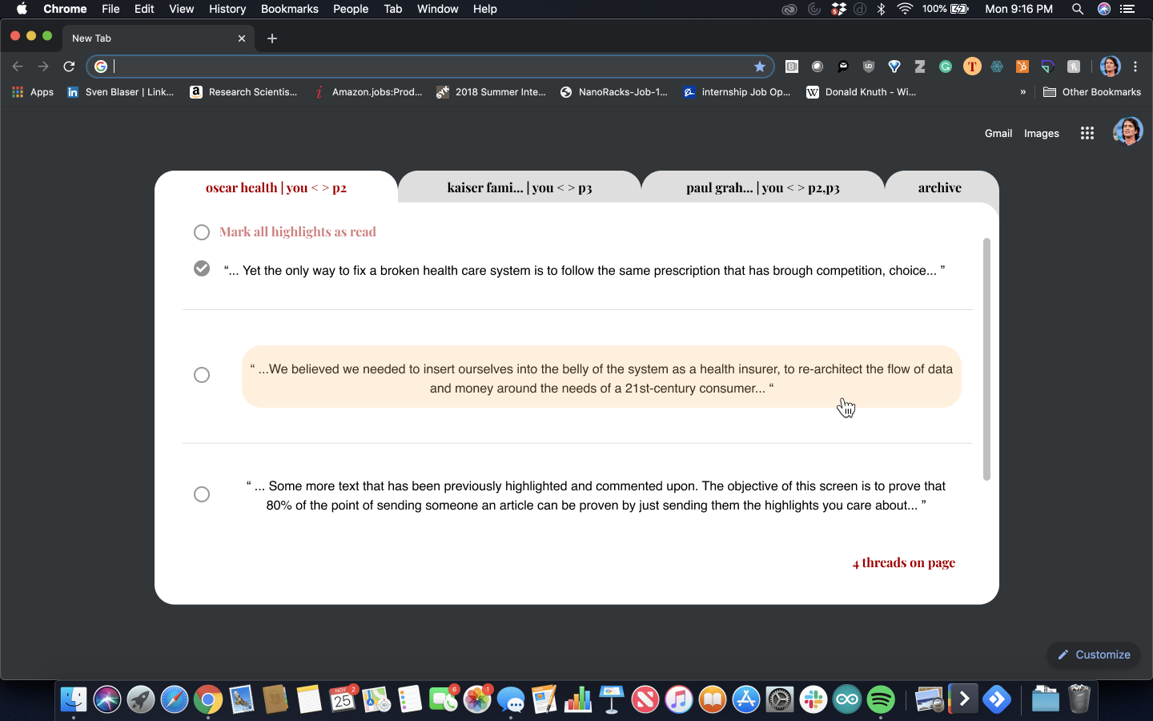The height and width of the screenshot is (721, 1153).
Task: Open the 'We believed we needed' highlighted quote
Action: (601, 378)
